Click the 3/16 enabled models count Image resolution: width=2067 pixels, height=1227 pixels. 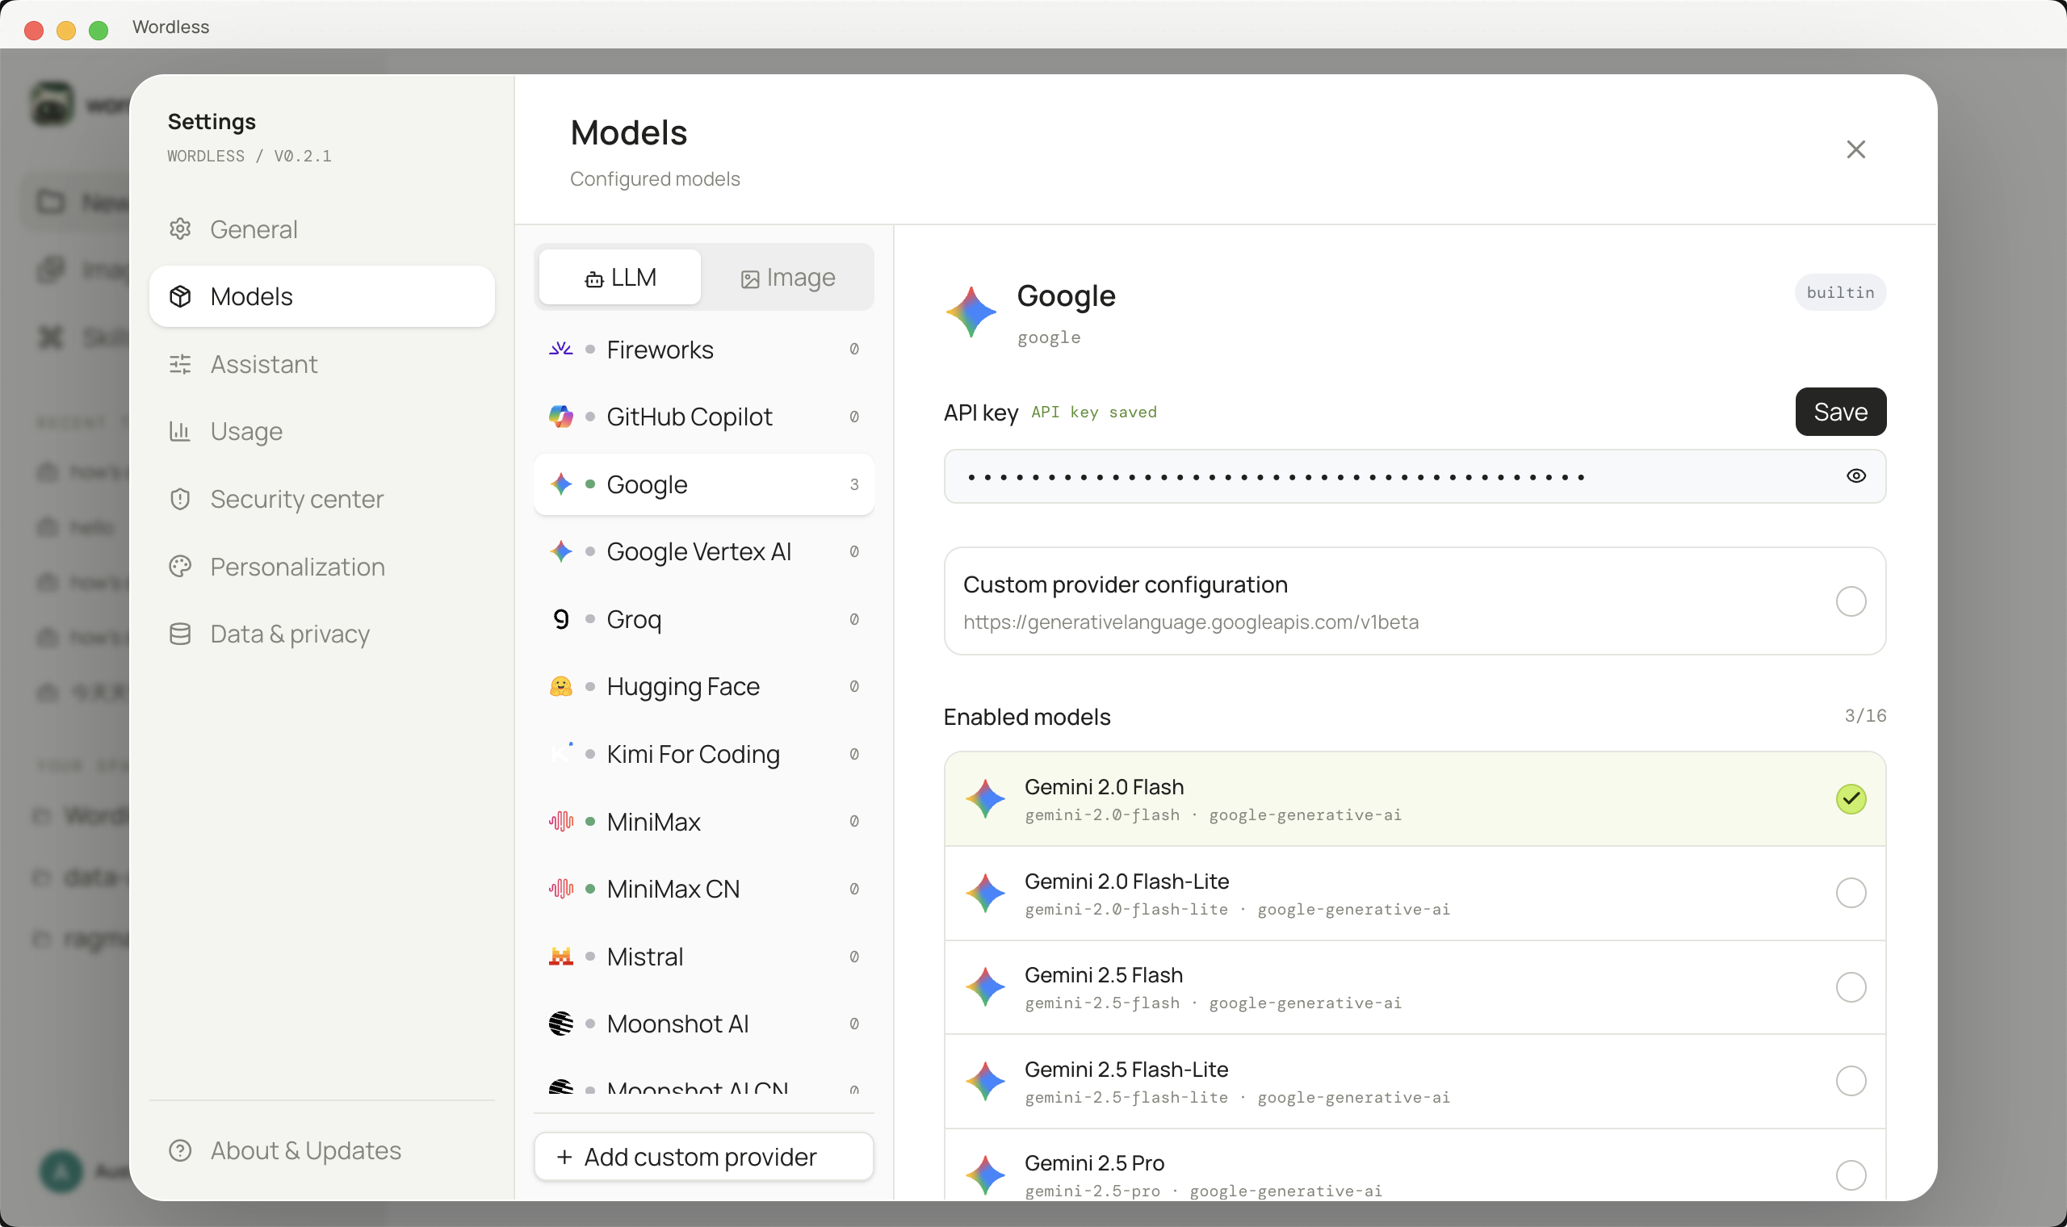tap(1865, 716)
